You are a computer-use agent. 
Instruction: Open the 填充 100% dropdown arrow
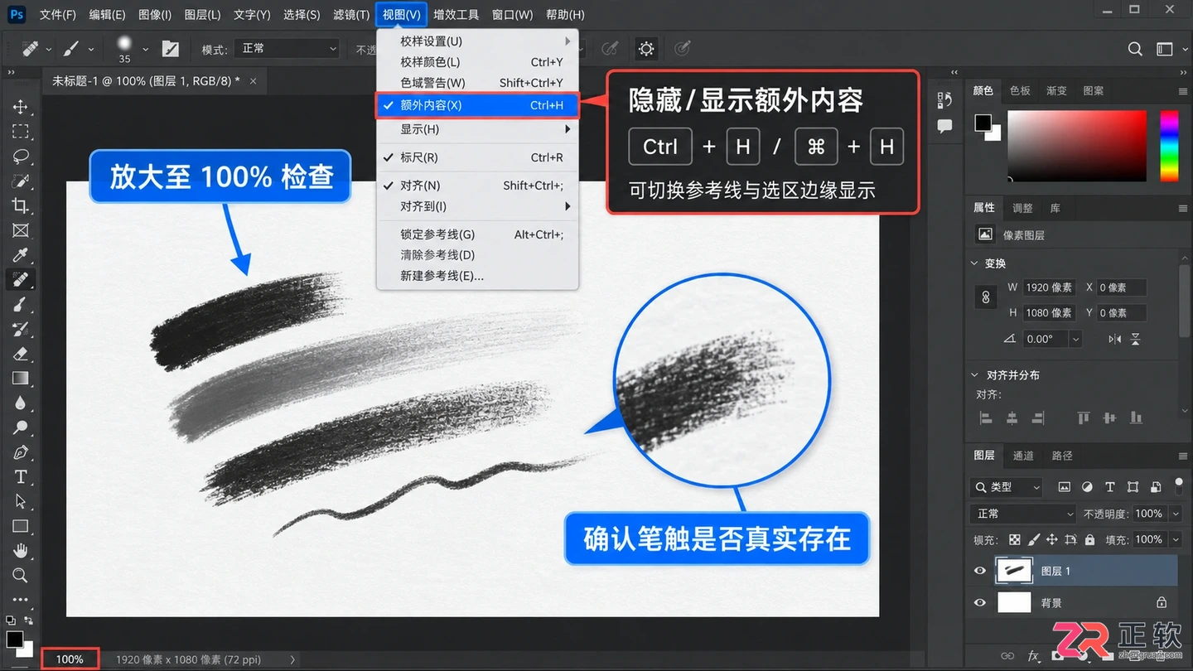[x=1176, y=539]
